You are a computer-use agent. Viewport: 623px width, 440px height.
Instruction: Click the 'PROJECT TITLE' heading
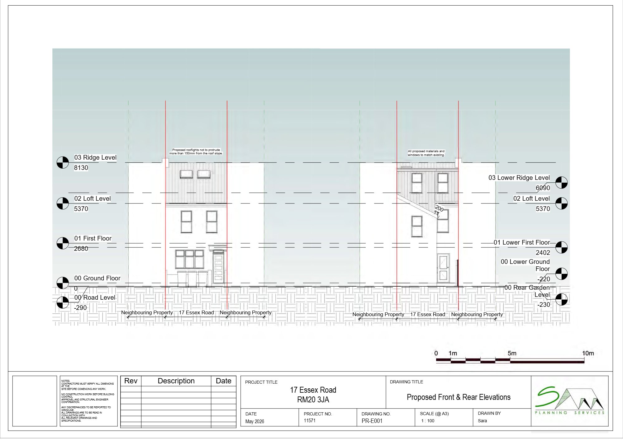[x=261, y=382]
